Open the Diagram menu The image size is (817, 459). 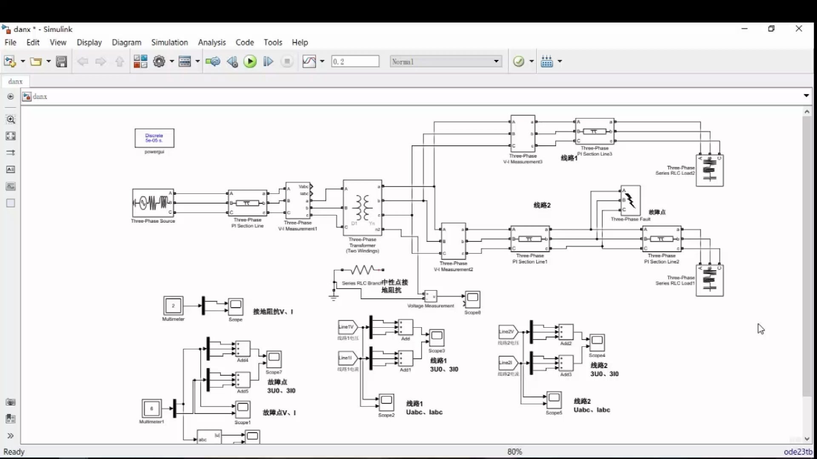(x=126, y=42)
